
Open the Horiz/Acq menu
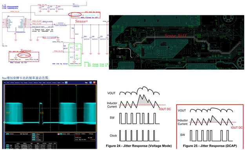click(x=17, y=83)
